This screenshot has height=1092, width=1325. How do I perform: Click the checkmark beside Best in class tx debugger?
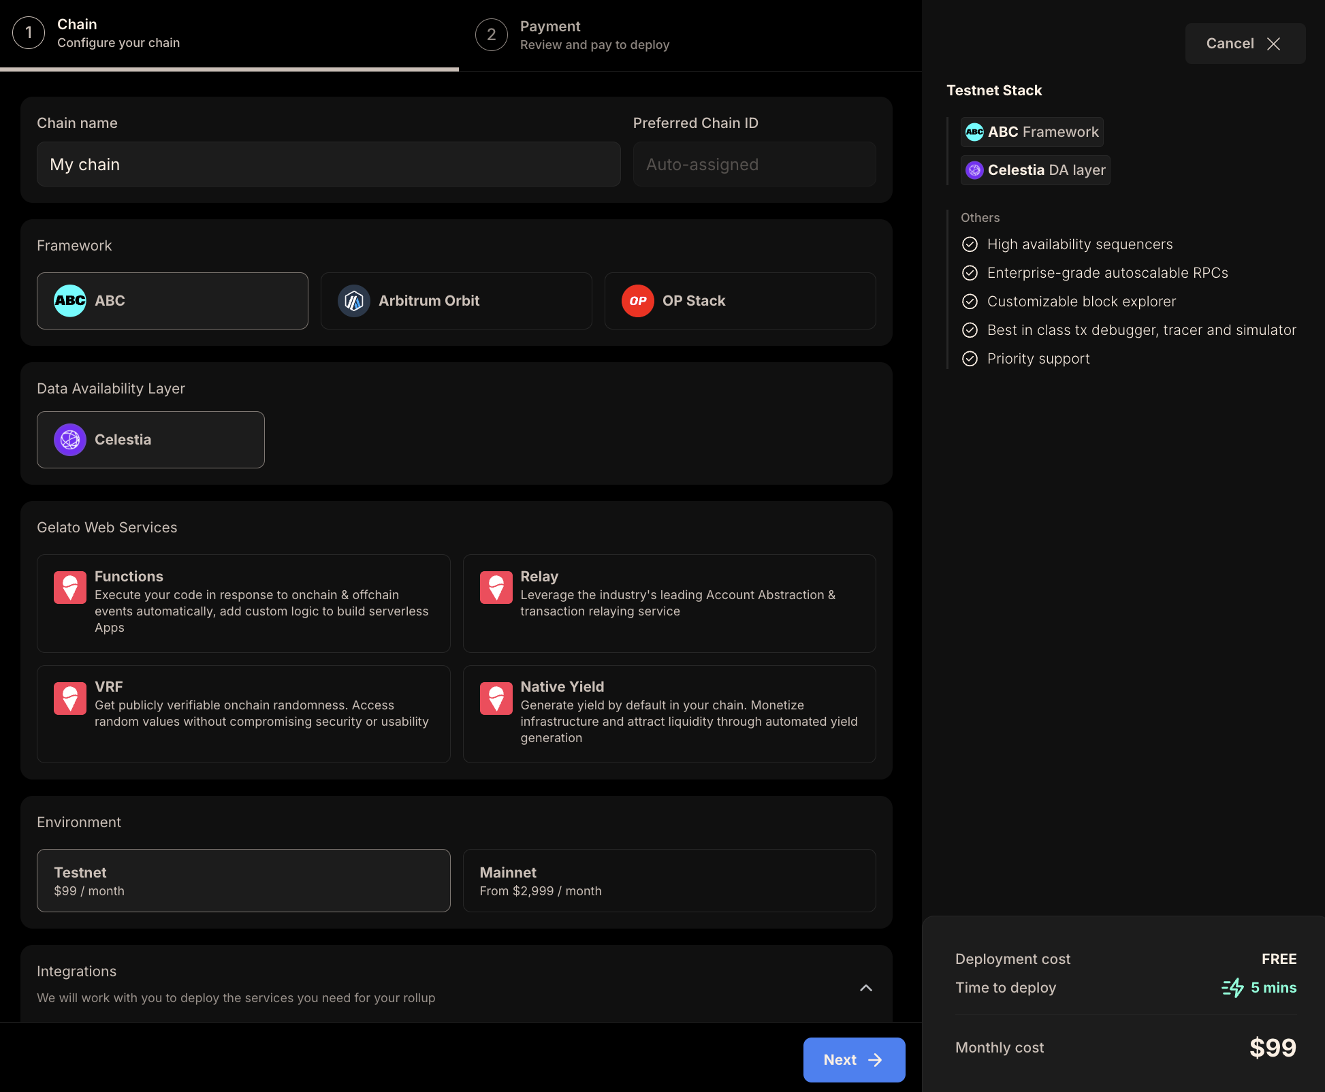click(970, 330)
